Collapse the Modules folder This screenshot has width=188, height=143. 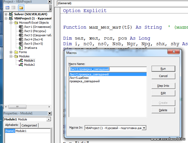point(11,56)
